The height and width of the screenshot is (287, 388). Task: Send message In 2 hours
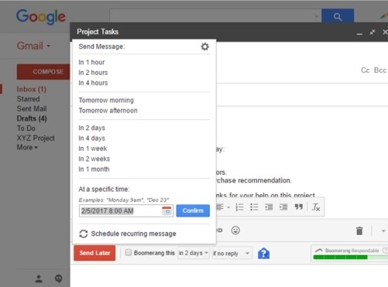tap(93, 73)
